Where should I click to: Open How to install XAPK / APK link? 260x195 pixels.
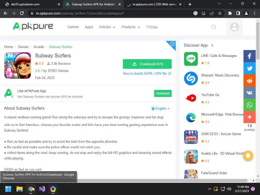click(147, 73)
